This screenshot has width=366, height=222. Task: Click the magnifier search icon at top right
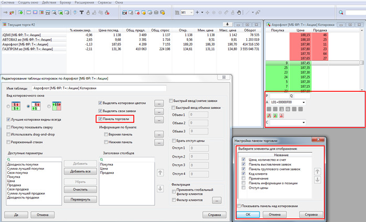(341, 13)
